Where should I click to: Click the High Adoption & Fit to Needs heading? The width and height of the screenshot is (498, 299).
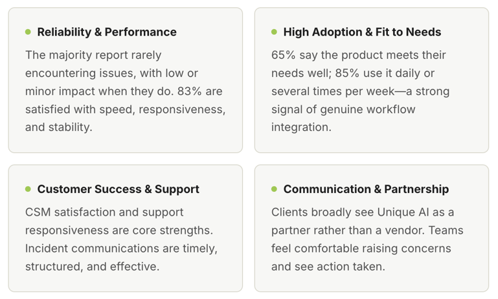point(362,32)
